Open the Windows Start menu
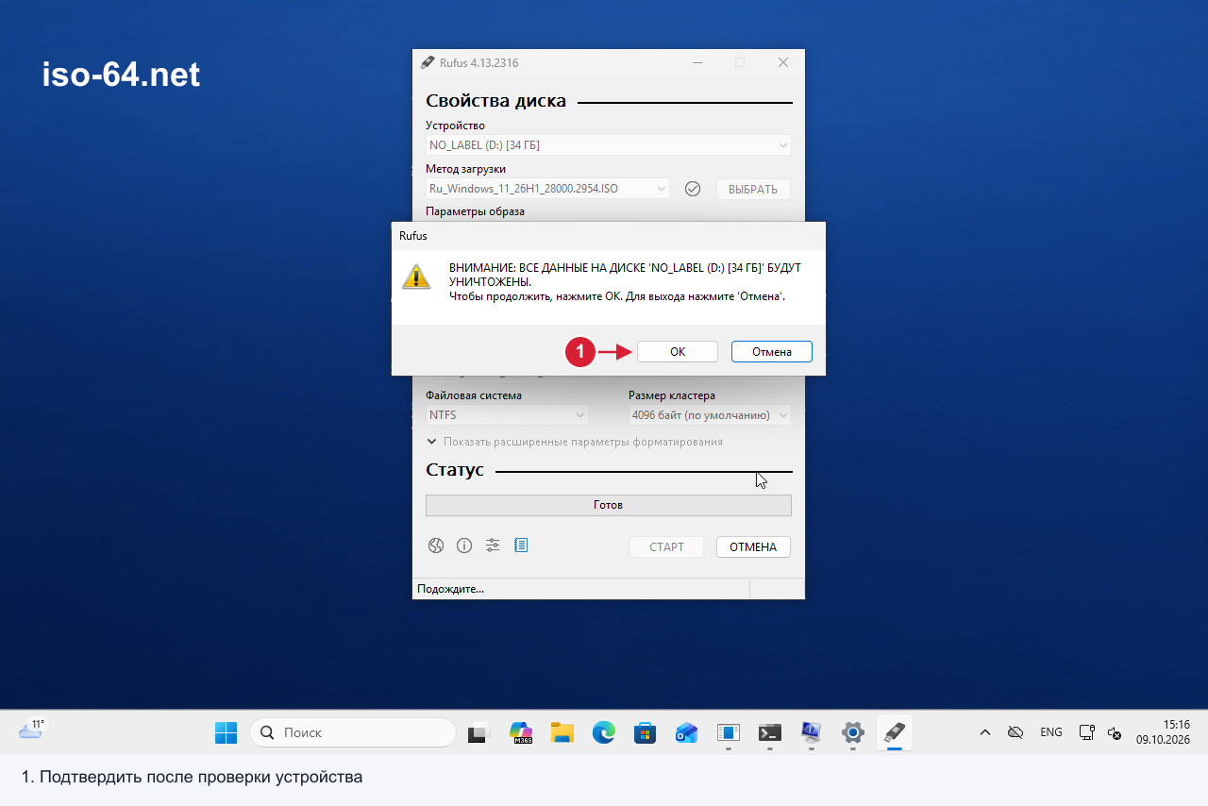Screen dimensions: 1208x806 coord(226,732)
